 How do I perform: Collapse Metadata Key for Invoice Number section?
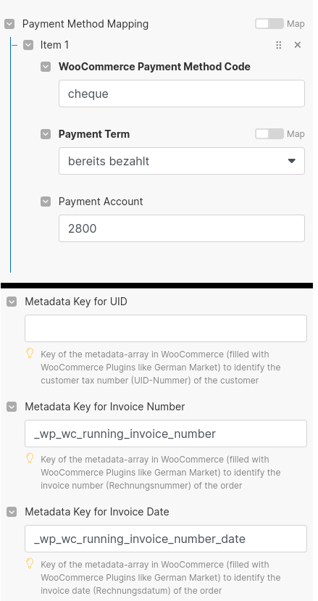coord(12,407)
